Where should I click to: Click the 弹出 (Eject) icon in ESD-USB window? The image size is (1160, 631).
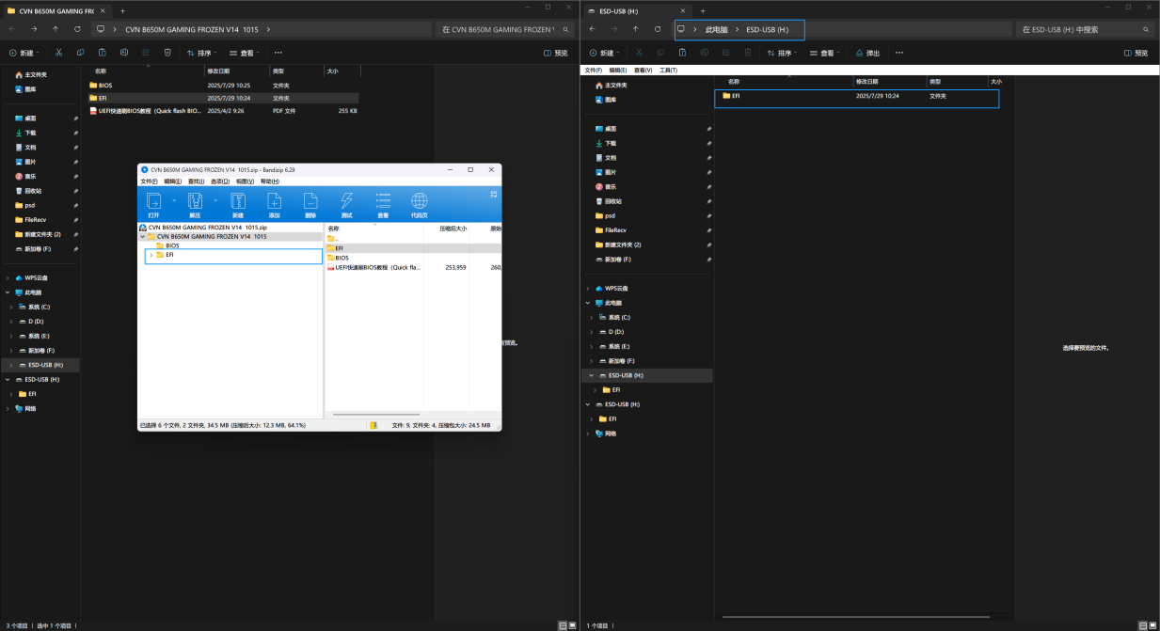pyautogui.click(x=867, y=53)
